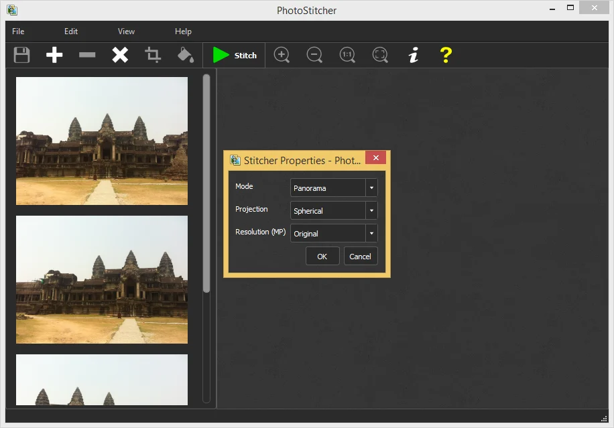Click the PhotoStitcher app icon in title bar
This screenshot has width=614, height=428.
tap(12, 10)
